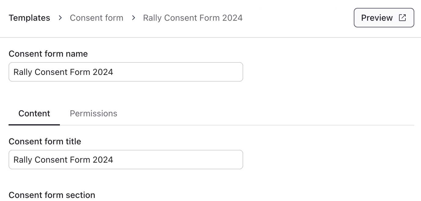Click empty space inside the title field
The image size is (421, 201).
click(183, 160)
